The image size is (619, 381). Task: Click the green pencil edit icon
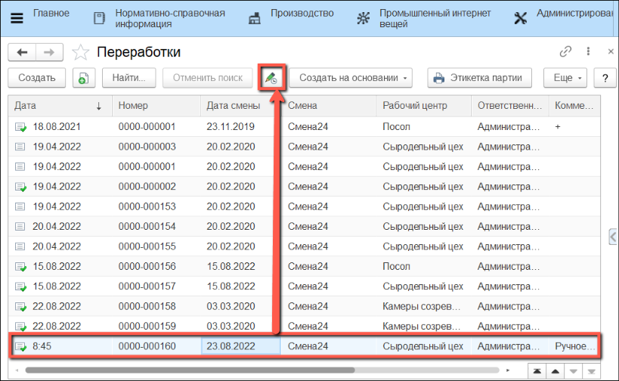click(269, 78)
